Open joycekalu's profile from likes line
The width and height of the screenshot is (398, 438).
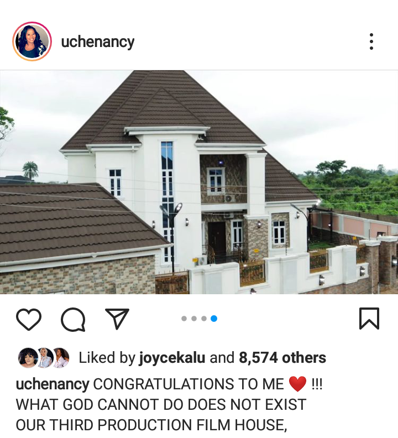coord(172,358)
